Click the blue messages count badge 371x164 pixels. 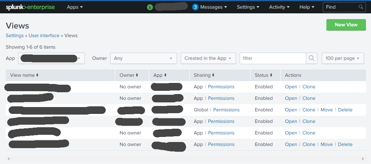[x=195, y=7]
